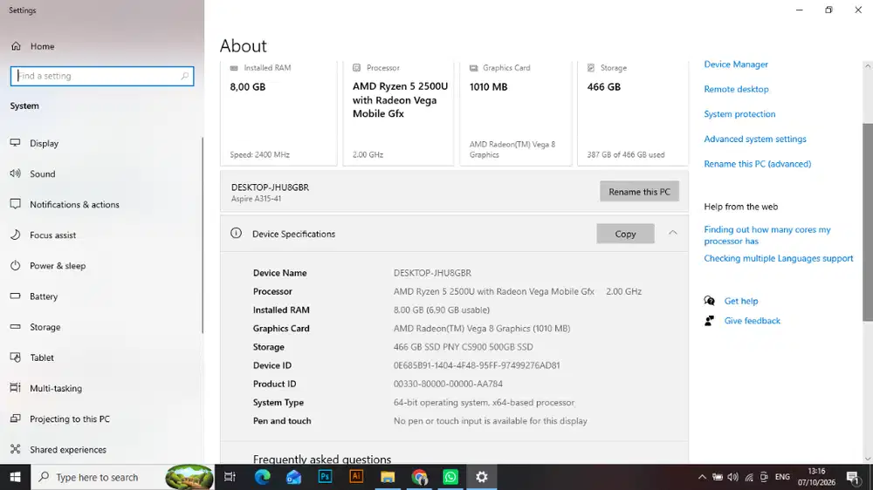
Task: Click the scrollbar down arrow
Action: pyautogui.click(x=868, y=459)
